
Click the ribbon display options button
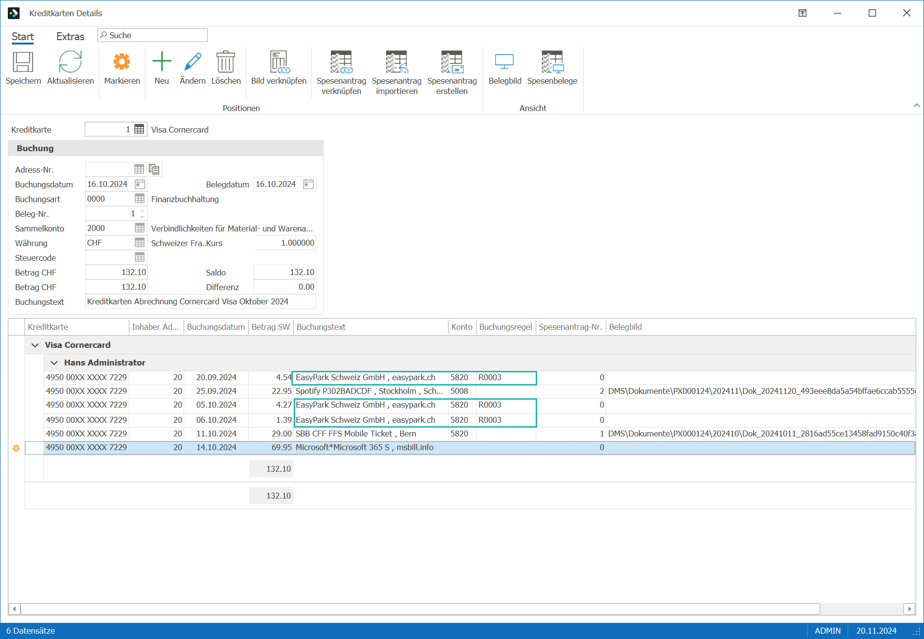pos(803,13)
